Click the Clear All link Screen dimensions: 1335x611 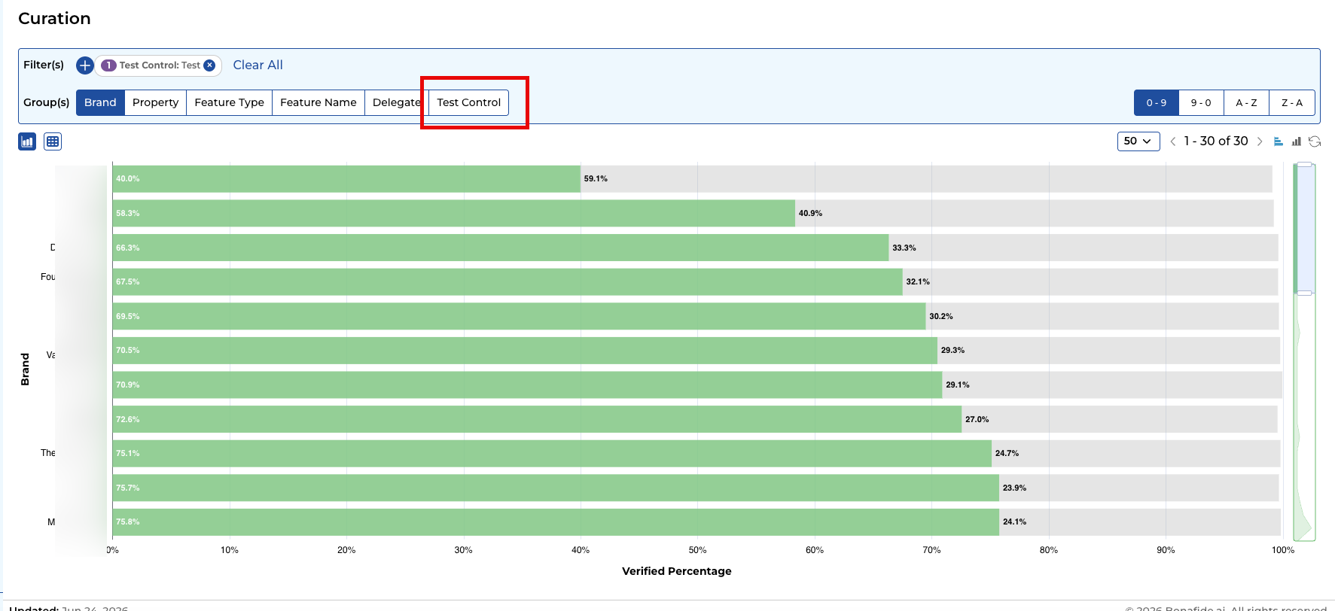(x=258, y=65)
